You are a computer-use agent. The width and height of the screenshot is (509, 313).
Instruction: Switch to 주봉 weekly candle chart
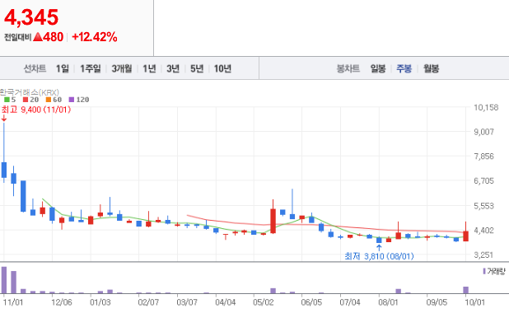click(x=404, y=68)
